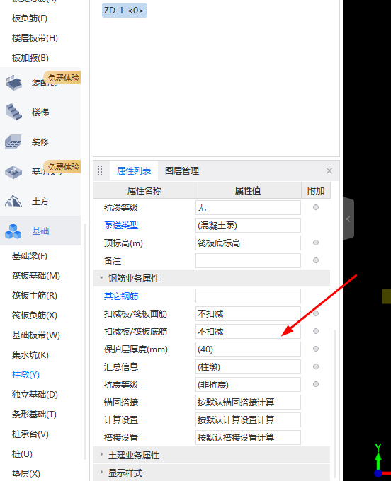
Task: Switch to the 图层管理 tab
Action: click(182, 170)
